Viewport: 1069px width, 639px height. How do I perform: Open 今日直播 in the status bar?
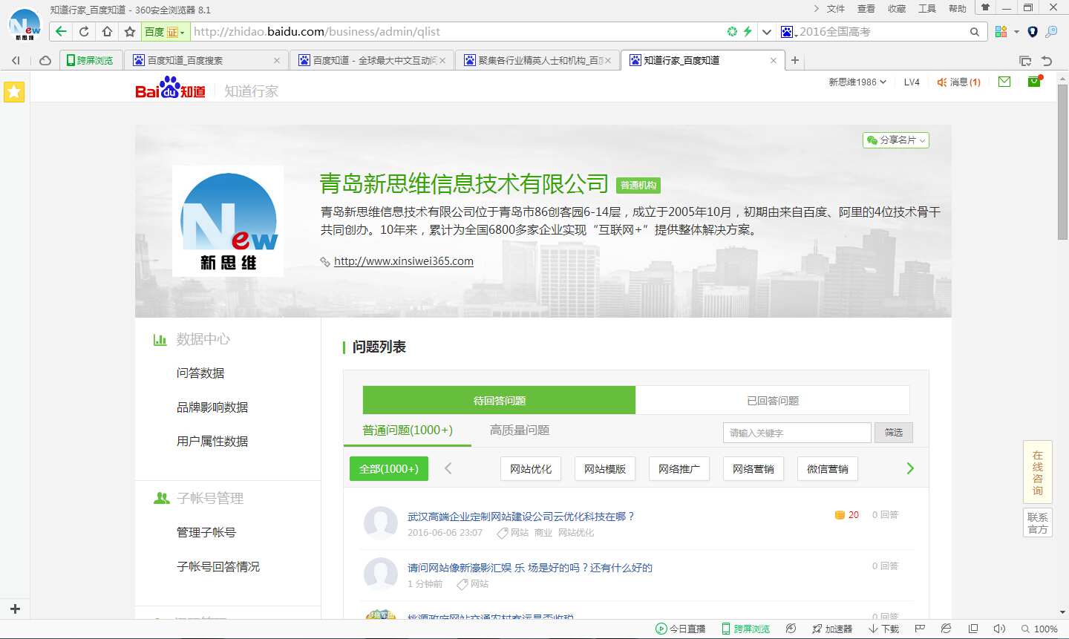tap(681, 629)
